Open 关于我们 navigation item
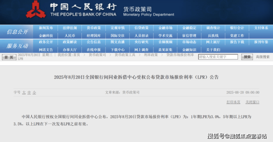Image resolution: width=273 pixels, height=142 pixels. (x=213, y=50)
